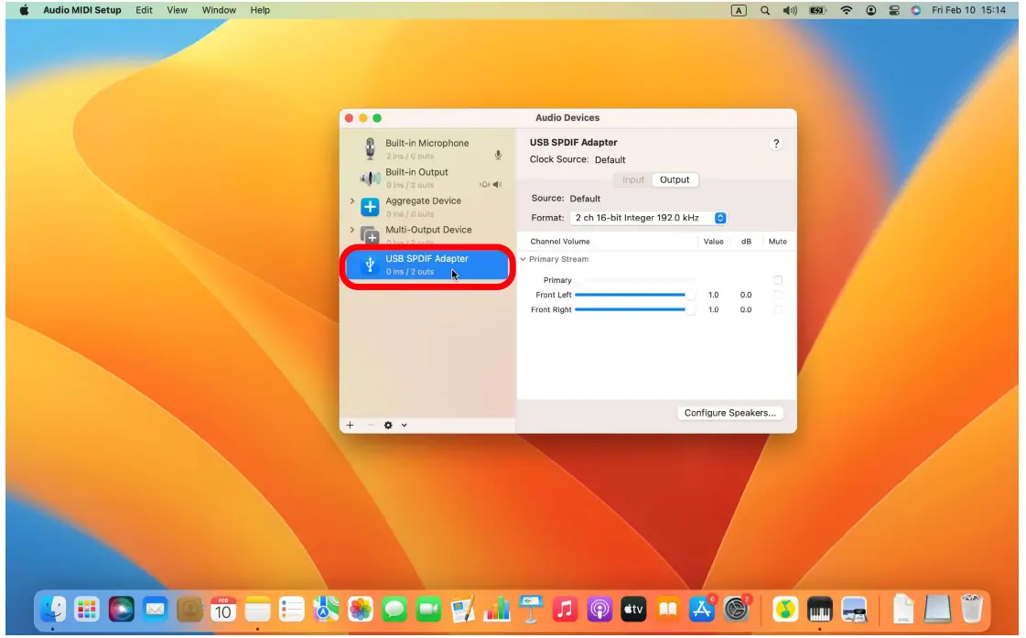
Task: Toggle the Front Left mute checkbox
Action: click(x=778, y=295)
